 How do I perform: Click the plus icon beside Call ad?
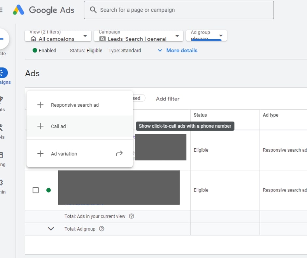[x=40, y=126]
